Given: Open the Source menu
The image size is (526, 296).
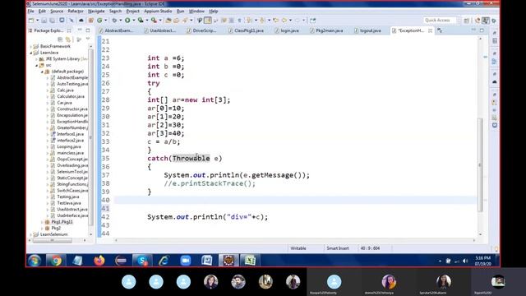Looking at the screenshot, I should pos(57,11).
